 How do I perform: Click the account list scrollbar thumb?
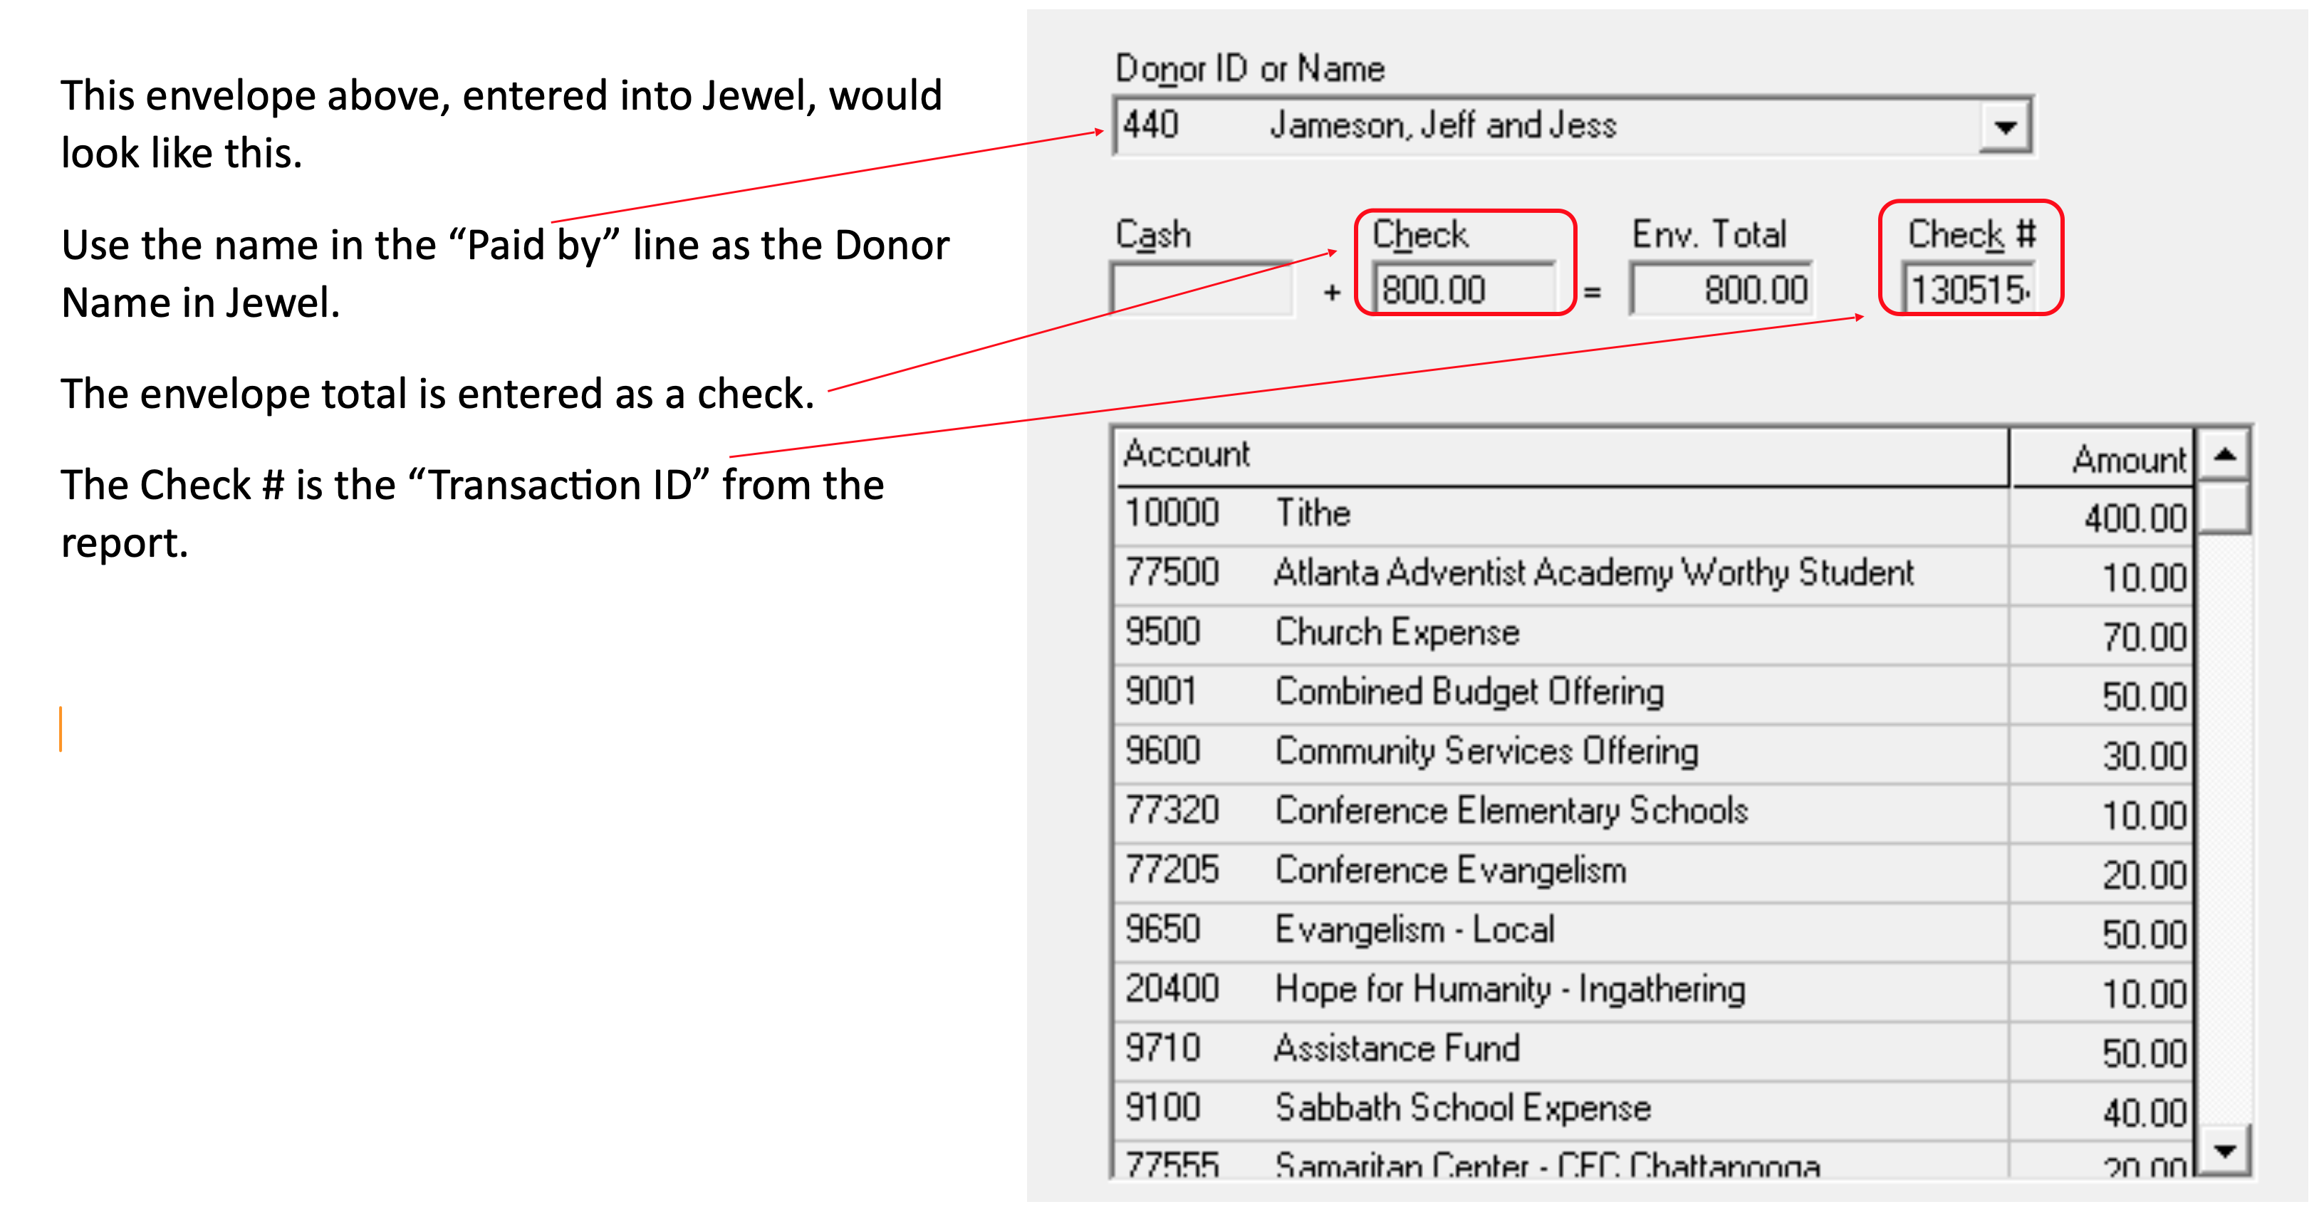coord(2224,507)
